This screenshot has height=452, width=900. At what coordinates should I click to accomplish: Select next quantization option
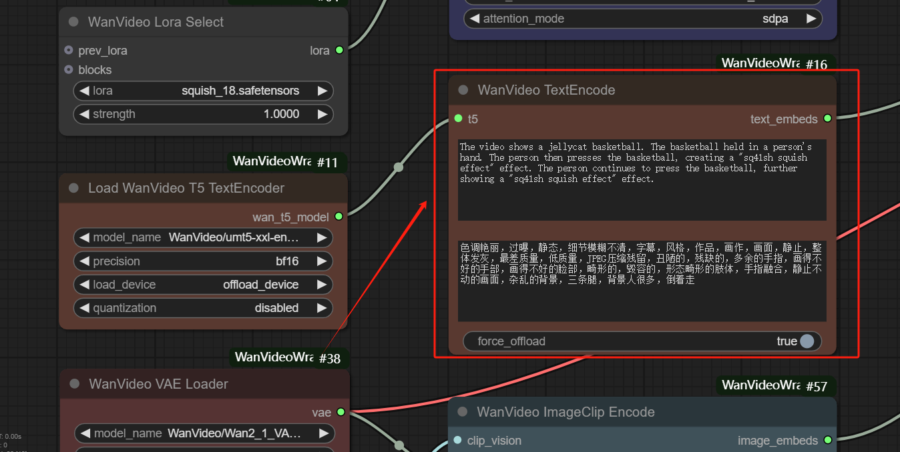[322, 308]
